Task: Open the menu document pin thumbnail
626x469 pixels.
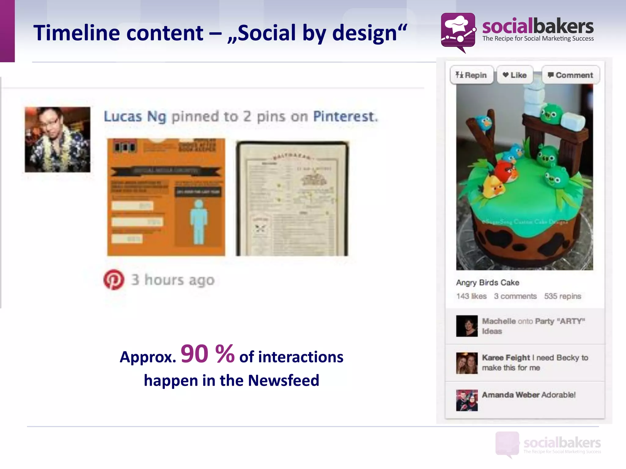Action: click(x=292, y=198)
